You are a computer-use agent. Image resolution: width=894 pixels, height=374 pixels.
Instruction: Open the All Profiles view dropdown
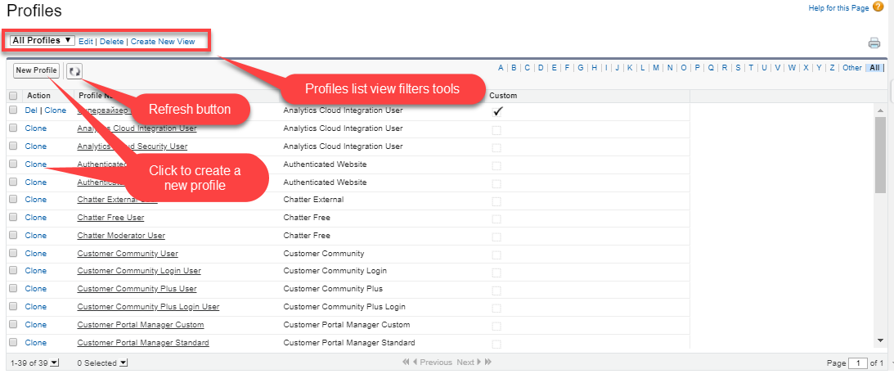(43, 40)
